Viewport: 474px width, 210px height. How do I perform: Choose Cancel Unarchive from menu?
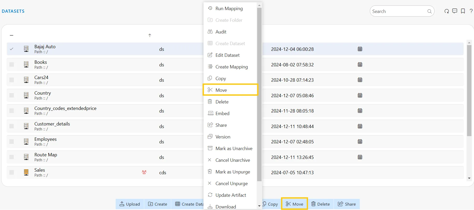[x=230, y=160]
